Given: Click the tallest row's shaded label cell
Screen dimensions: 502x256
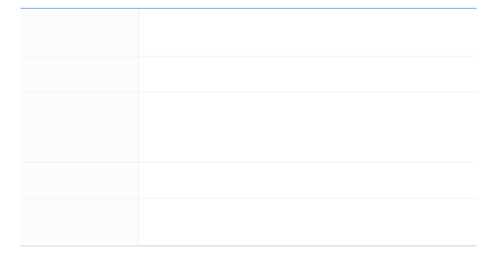Looking at the screenshot, I should (x=80, y=127).
